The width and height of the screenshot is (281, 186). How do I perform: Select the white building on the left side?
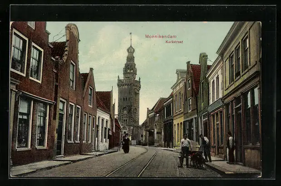103,129
